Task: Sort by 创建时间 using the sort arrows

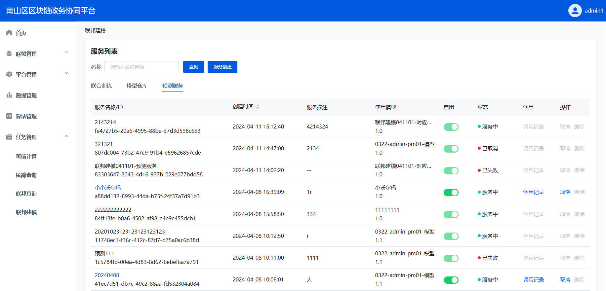Action: [x=258, y=107]
